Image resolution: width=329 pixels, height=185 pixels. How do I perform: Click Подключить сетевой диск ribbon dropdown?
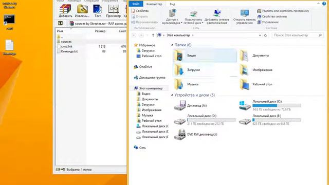(193, 17)
